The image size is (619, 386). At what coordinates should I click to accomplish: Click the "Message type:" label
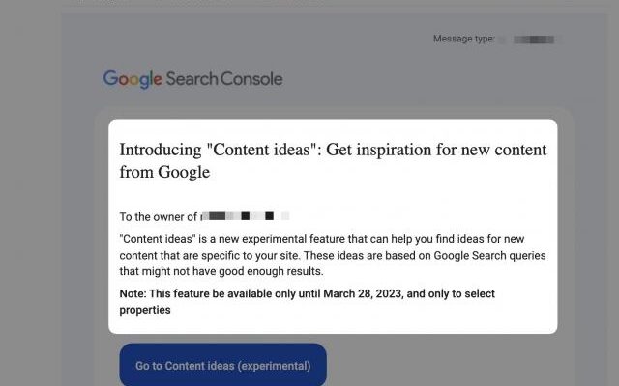[464, 39]
